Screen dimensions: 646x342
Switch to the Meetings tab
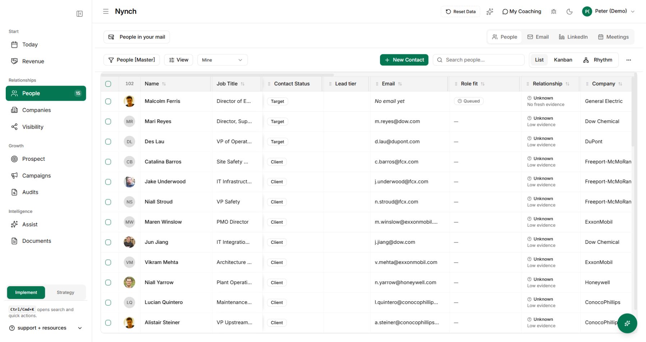coord(613,37)
